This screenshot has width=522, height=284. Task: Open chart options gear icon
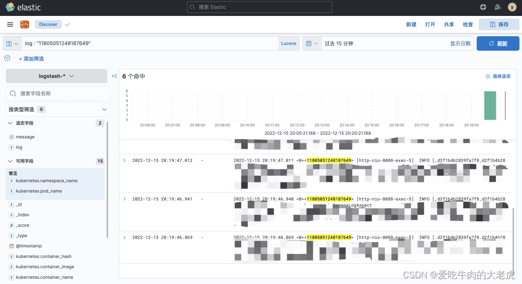pyautogui.click(x=488, y=76)
